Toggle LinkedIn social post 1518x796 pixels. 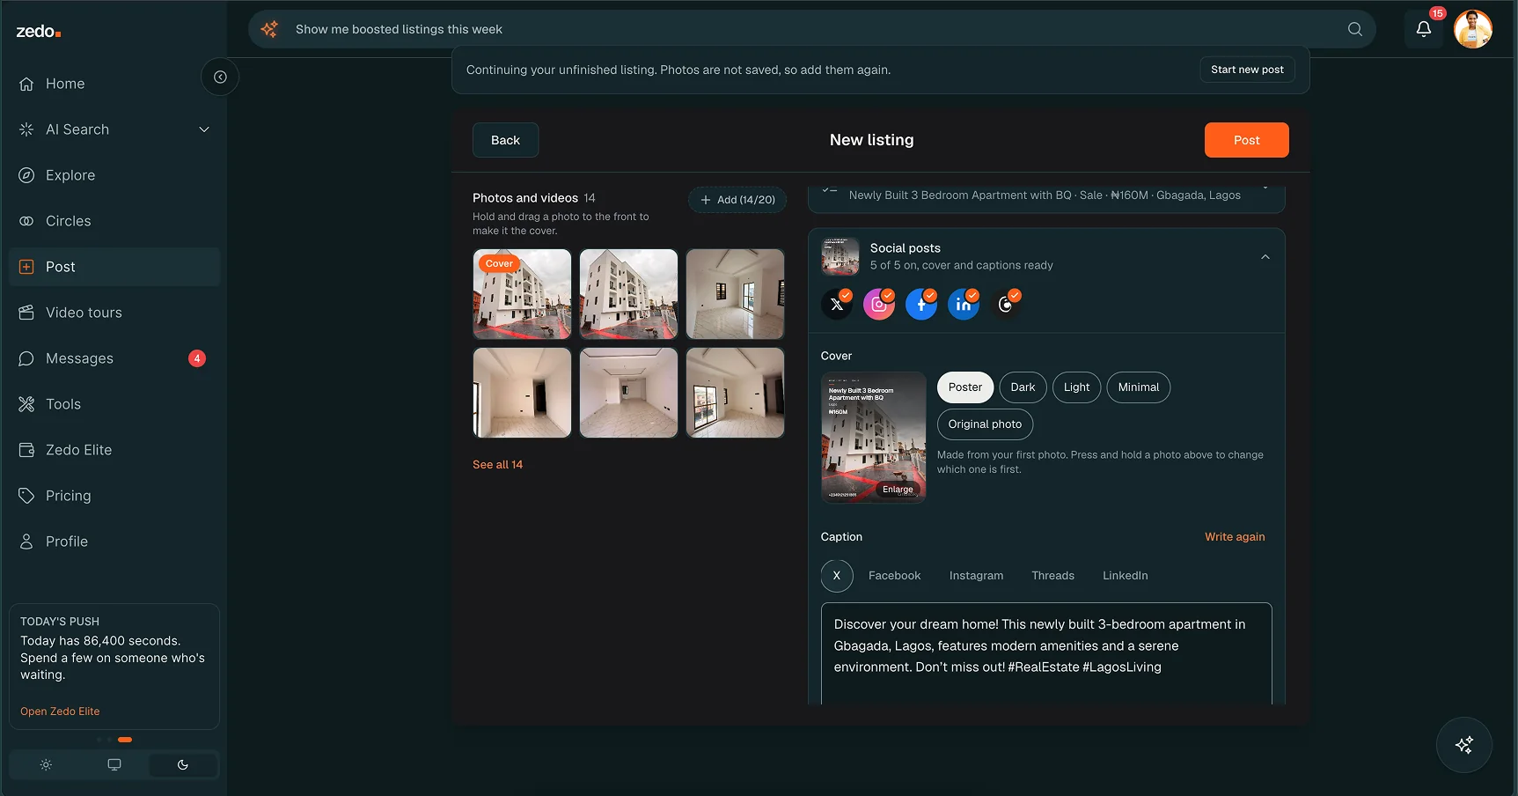(964, 305)
